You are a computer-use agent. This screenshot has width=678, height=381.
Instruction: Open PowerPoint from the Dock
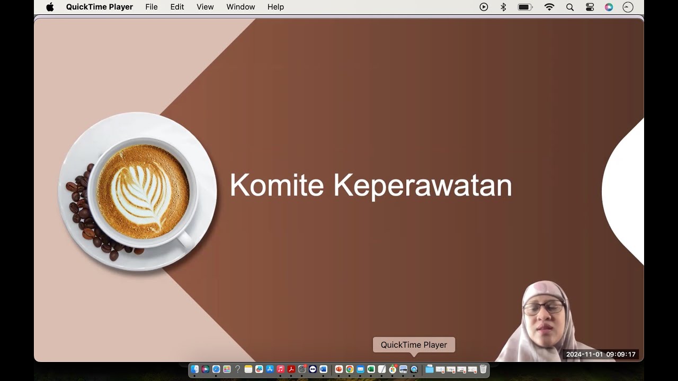tap(339, 369)
